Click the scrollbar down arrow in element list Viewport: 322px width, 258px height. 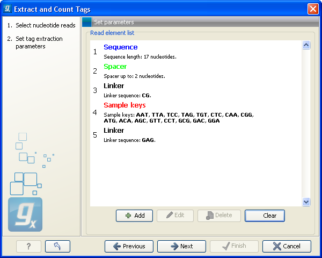(306, 202)
